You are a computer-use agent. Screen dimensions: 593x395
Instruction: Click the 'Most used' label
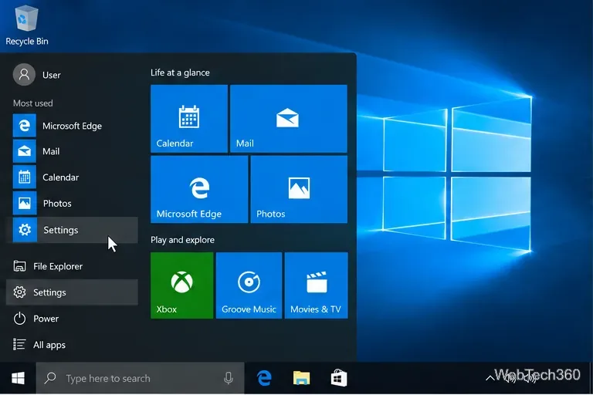(x=33, y=103)
